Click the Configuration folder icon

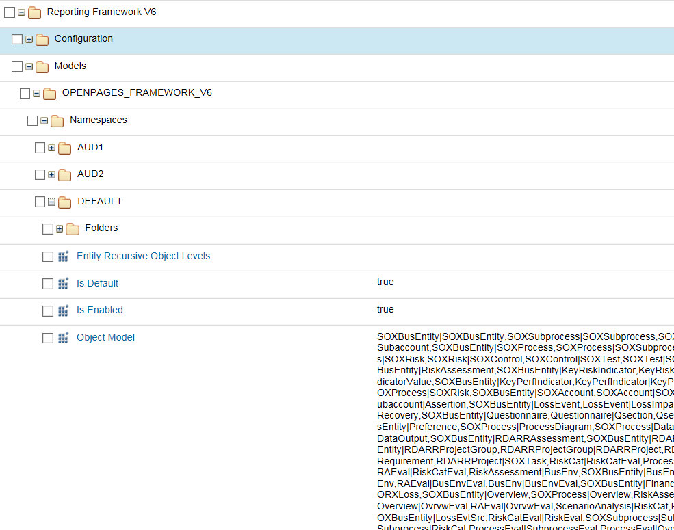click(42, 40)
